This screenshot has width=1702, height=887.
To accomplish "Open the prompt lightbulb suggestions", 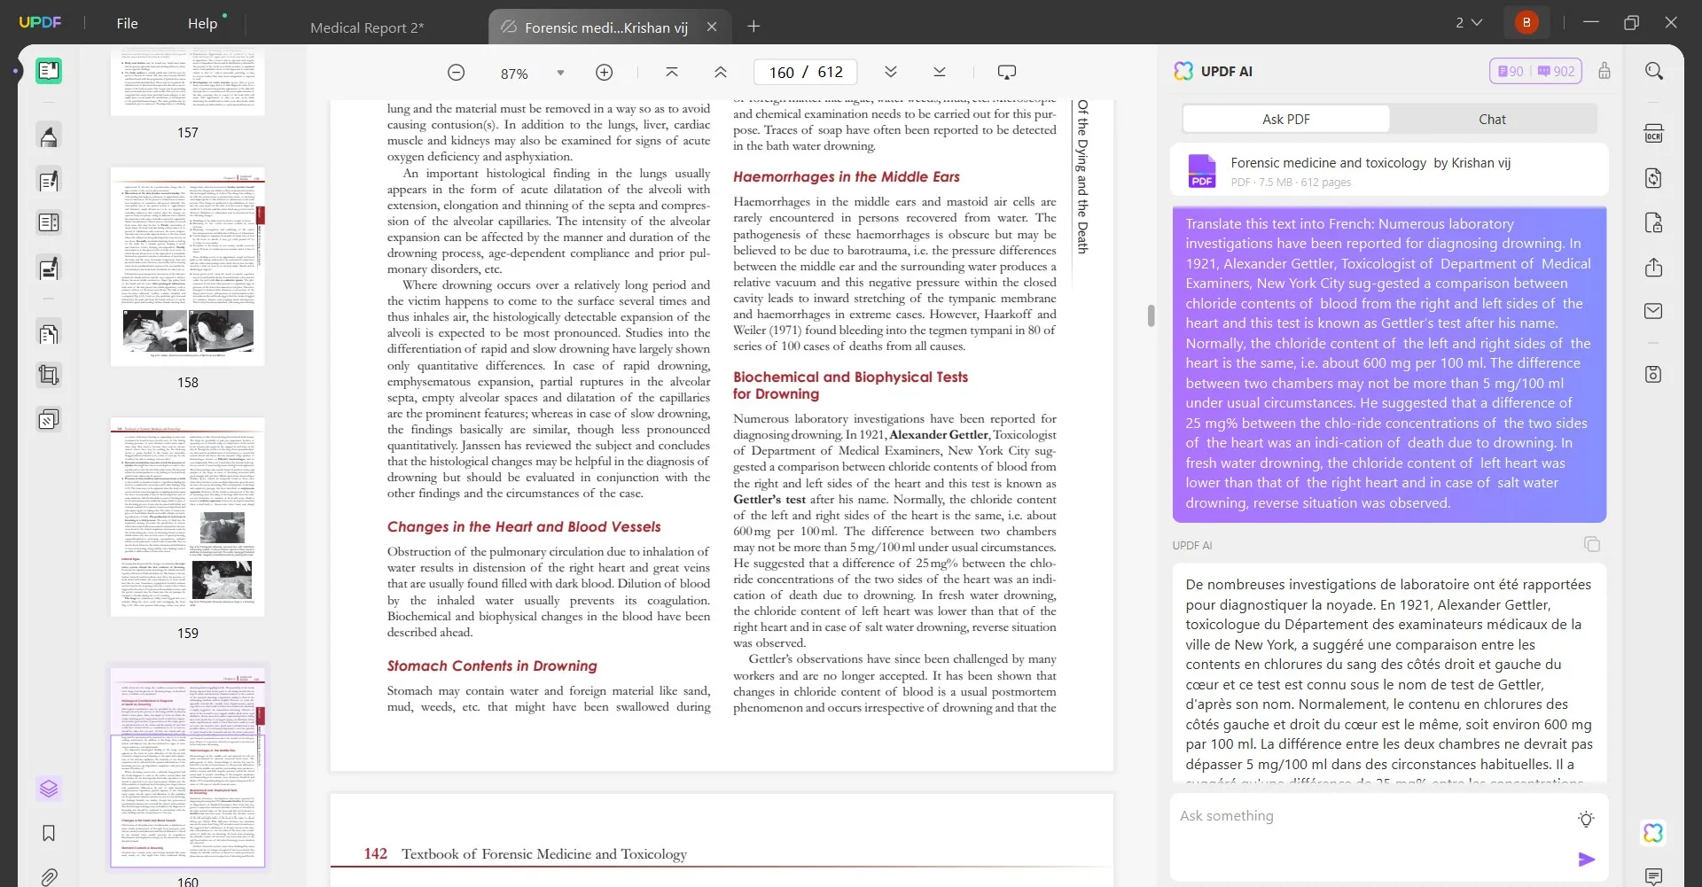I will 1587,820.
